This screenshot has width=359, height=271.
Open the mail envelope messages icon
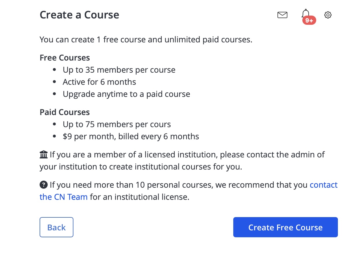[282, 15]
